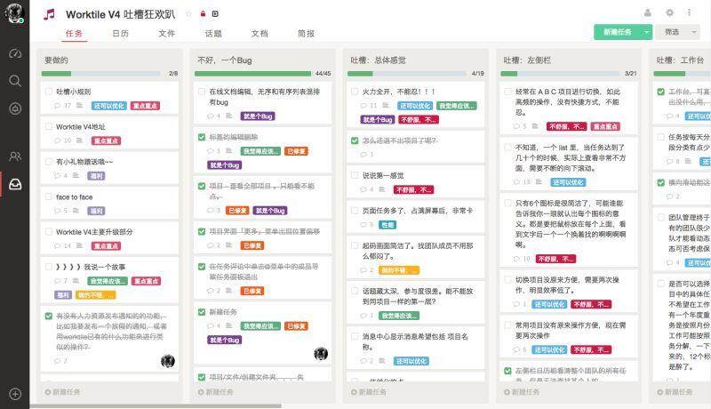Image resolution: width=711 pixels, height=409 pixels.
Task: Star the Worktile V4 project
Action: click(x=188, y=14)
